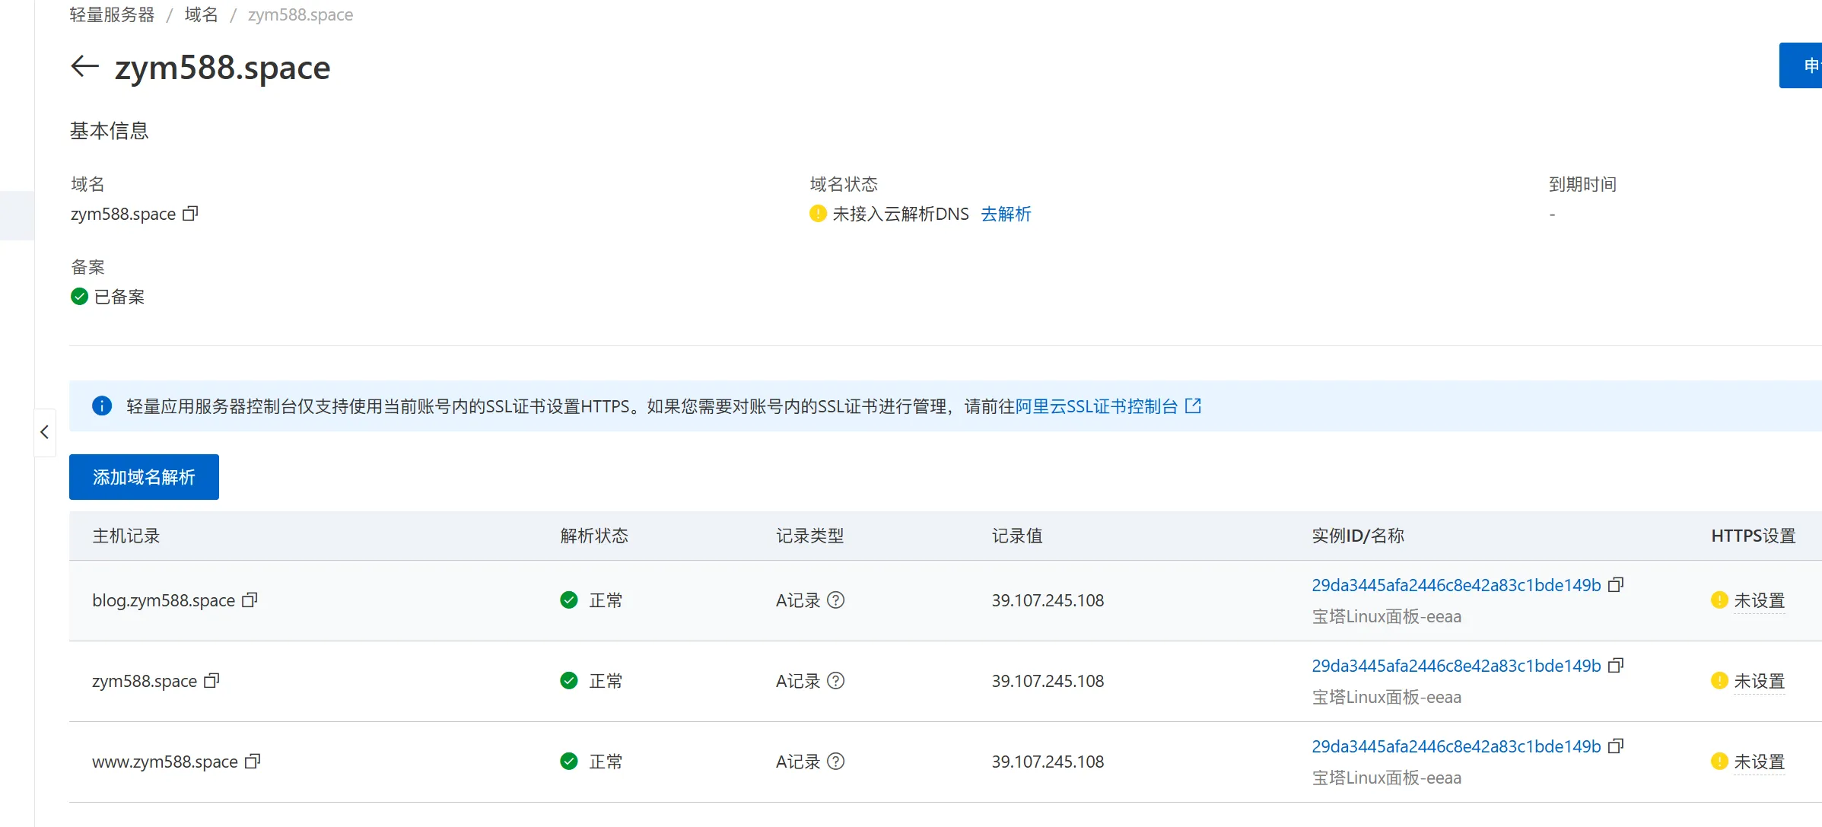This screenshot has height=827, width=1822.
Task: Go to 域名 in the breadcrumb
Action: coord(201,14)
